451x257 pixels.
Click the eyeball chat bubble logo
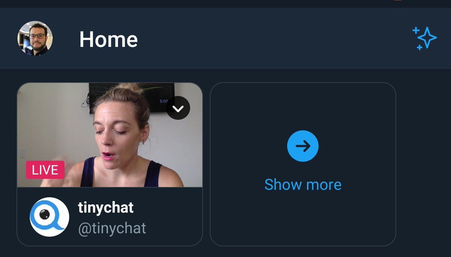49,217
